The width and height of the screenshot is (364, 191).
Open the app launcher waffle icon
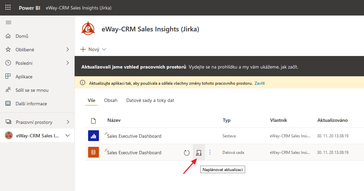click(8, 7)
